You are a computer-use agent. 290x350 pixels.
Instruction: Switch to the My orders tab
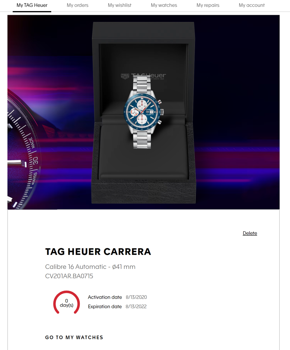tap(78, 5)
